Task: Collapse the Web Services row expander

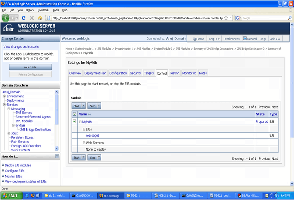Action: point(84,143)
